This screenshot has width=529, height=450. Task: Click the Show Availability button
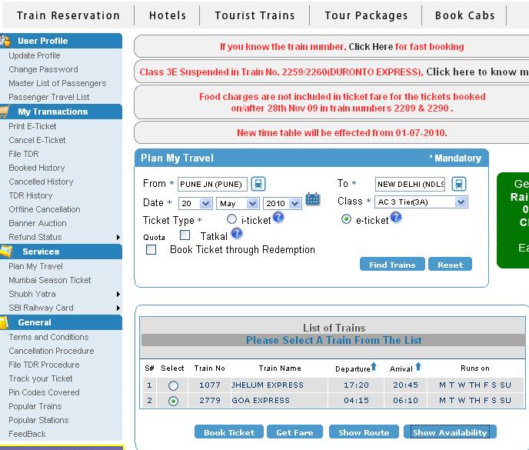tap(450, 432)
